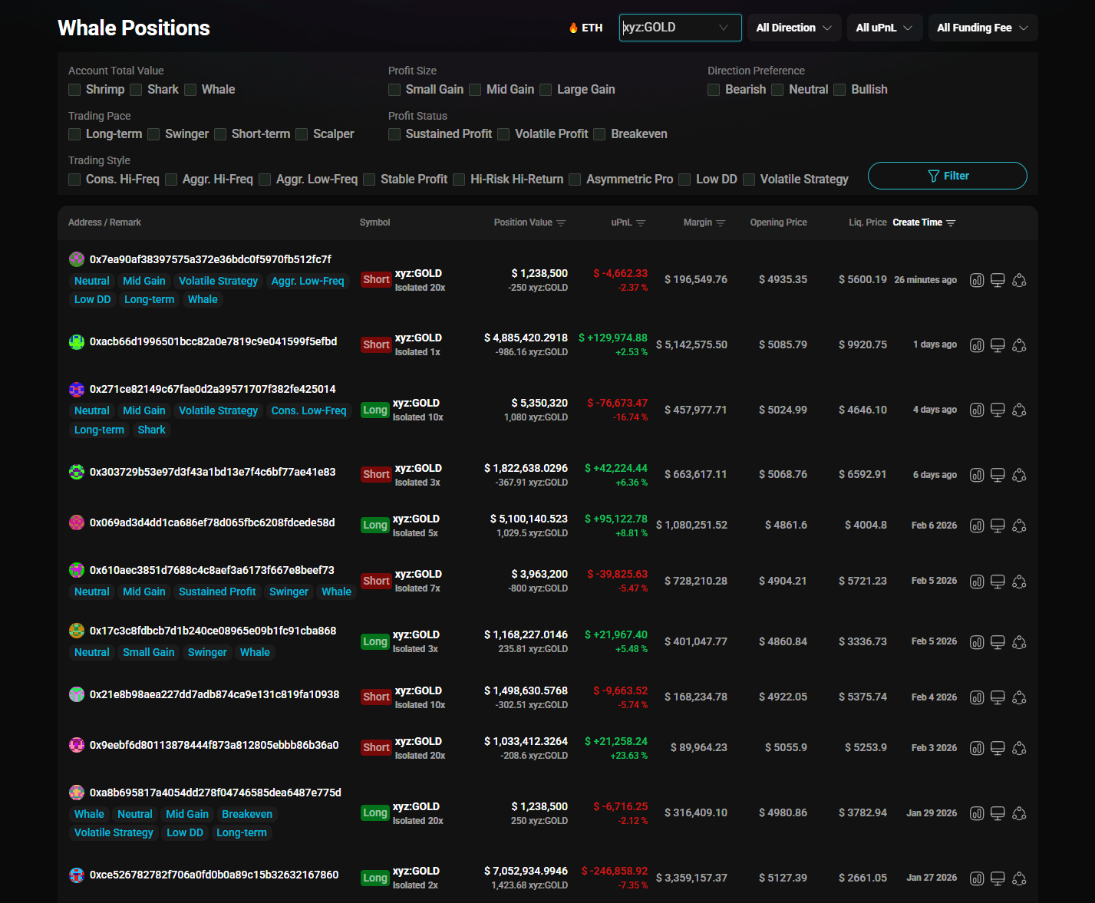Screen dimensions: 1095x903
Task: Click monitor icon in 0x610aec row
Action: click(998, 582)
